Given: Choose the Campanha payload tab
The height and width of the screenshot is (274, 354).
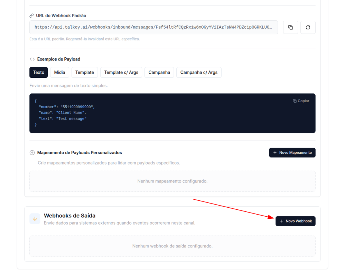Looking at the screenshot, I should click(x=159, y=73).
